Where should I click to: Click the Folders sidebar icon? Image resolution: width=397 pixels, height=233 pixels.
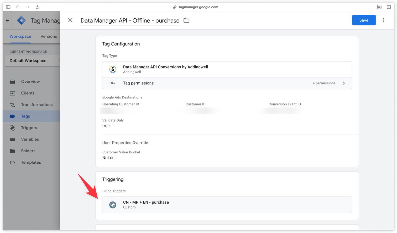tap(12, 151)
